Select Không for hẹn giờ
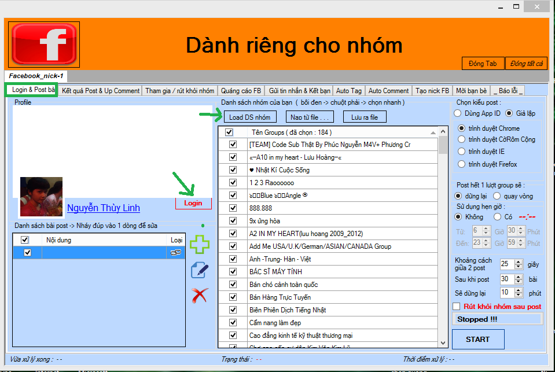 click(x=458, y=216)
